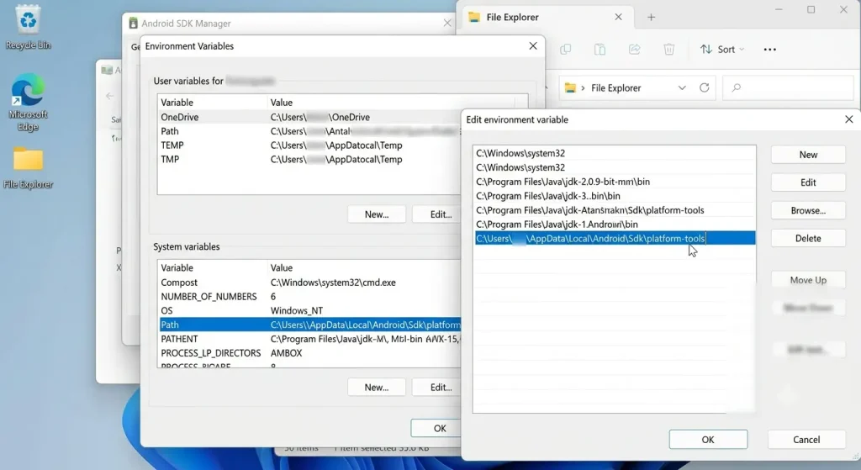This screenshot has height=470, width=861.
Task: Select the jdk-3..bin\bin path entry
Action: [615, 196]
